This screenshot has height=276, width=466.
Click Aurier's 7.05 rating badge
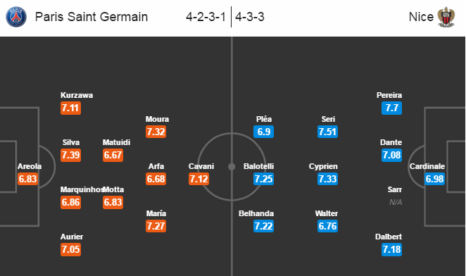tap(70, 249)
